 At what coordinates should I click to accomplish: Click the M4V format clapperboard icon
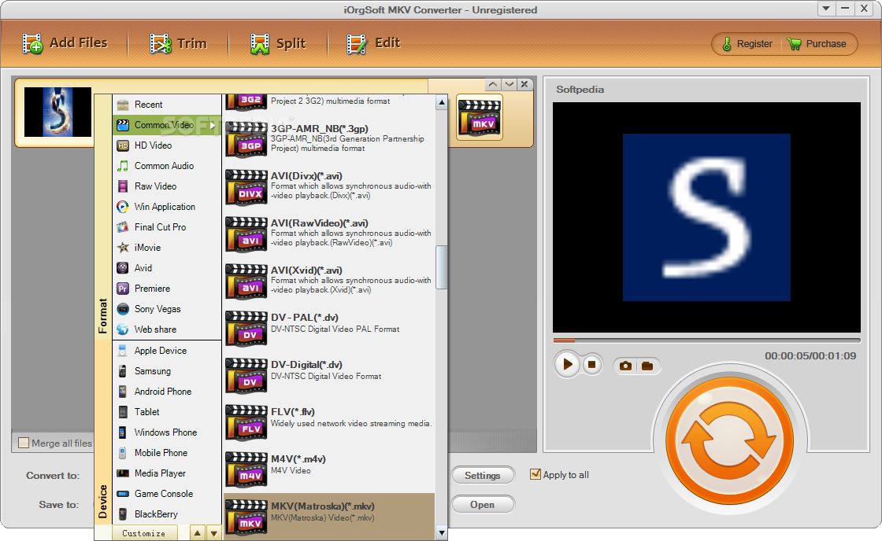coord(246,470)
